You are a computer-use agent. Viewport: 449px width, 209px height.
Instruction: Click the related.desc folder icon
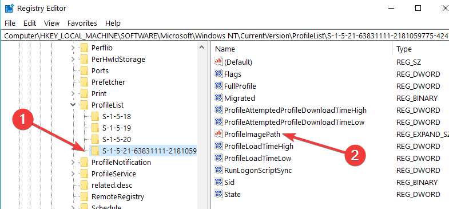tap(84, 186)
